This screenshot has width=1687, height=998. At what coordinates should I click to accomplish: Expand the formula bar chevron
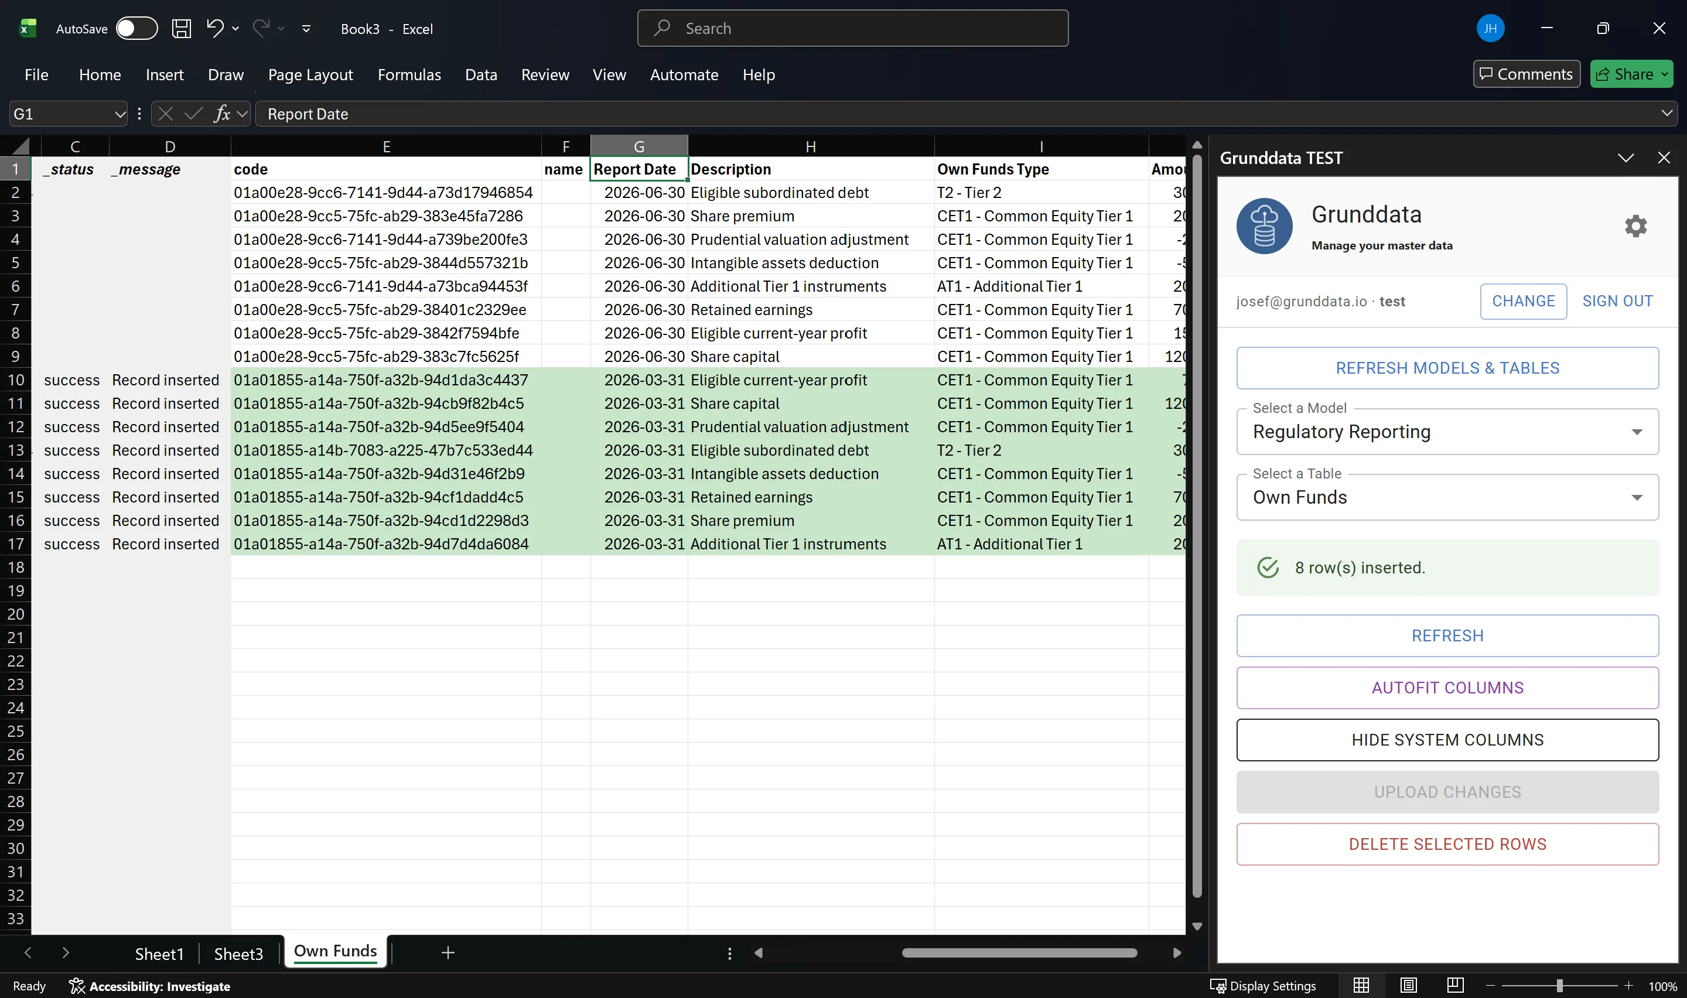click(x=1666, y=114)
